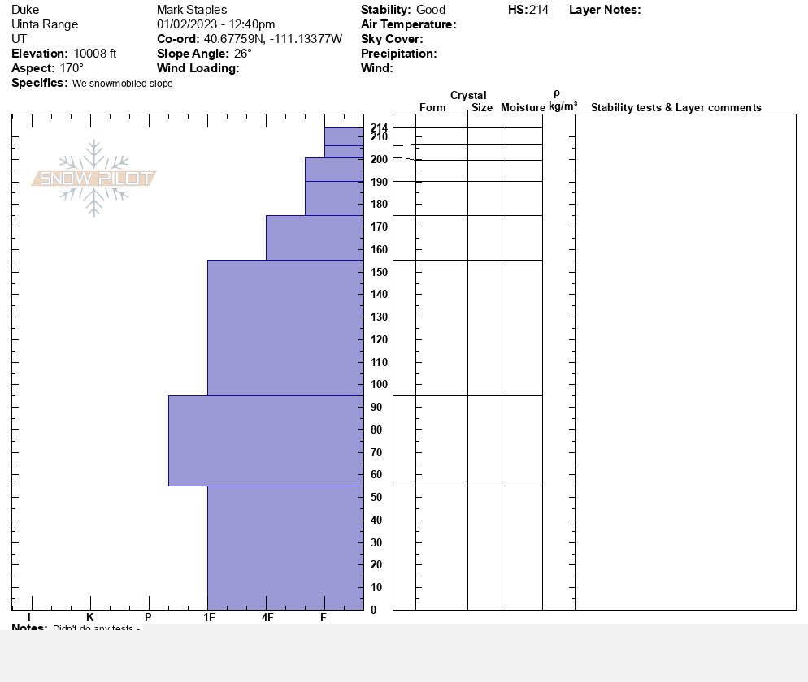Click the "100" depth label

380,385
